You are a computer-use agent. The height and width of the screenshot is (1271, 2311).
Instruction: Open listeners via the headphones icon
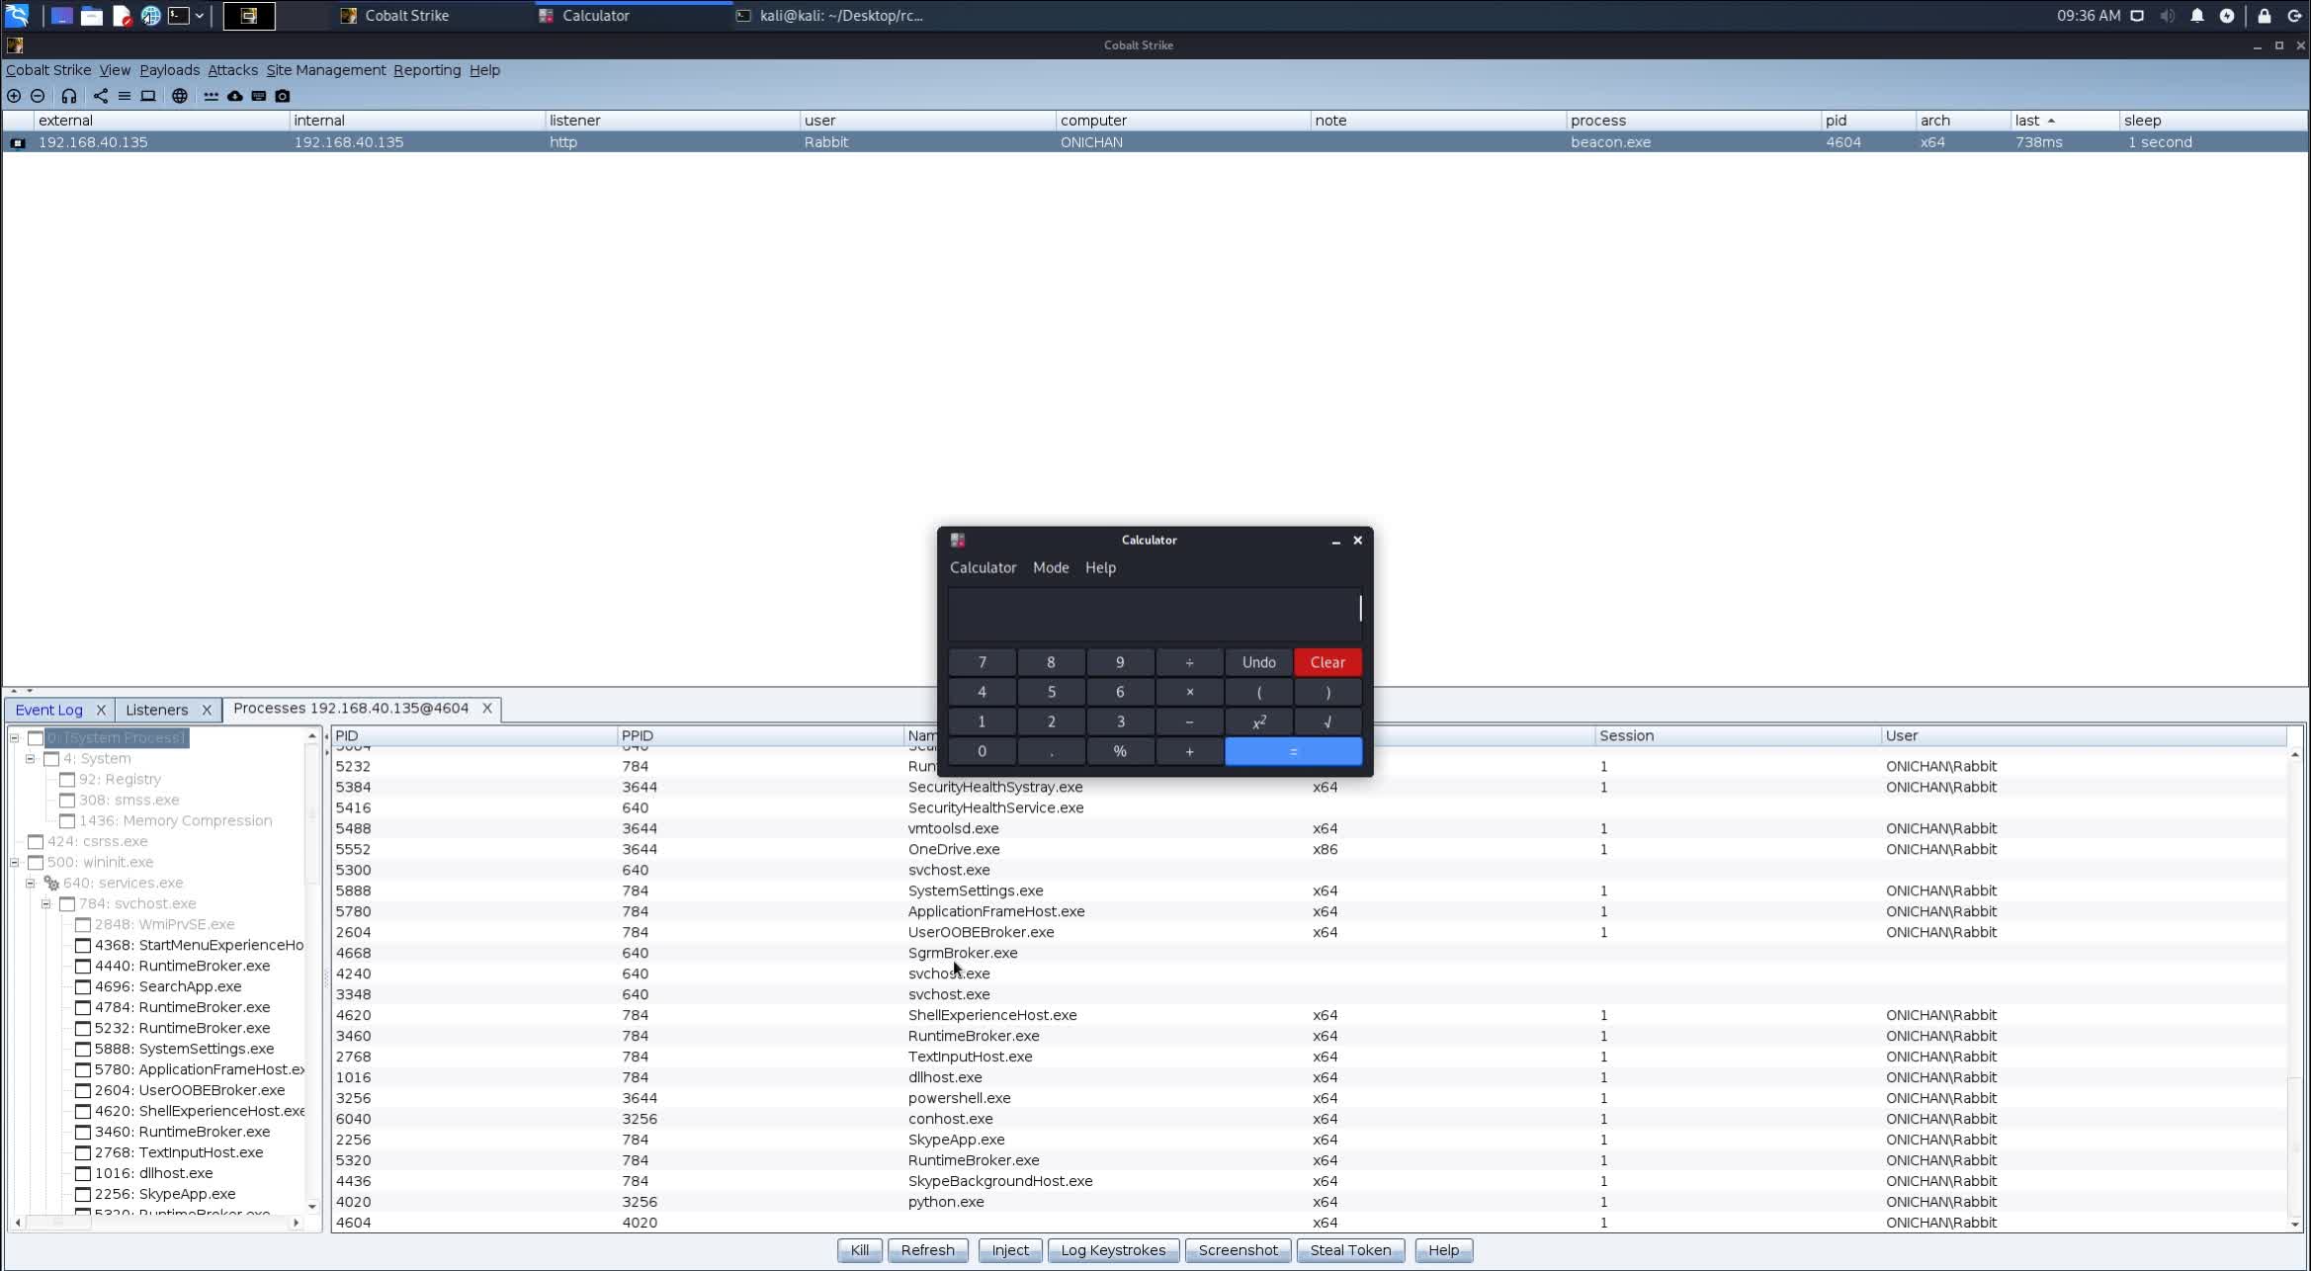click(x=68, y=96)
